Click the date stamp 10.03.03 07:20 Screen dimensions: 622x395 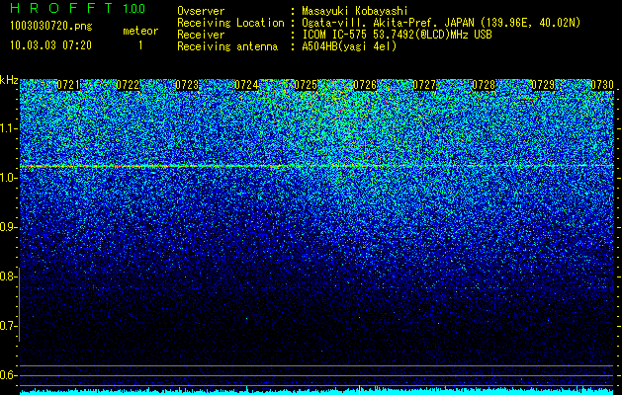pyautogui.click(x=50, y=45)
